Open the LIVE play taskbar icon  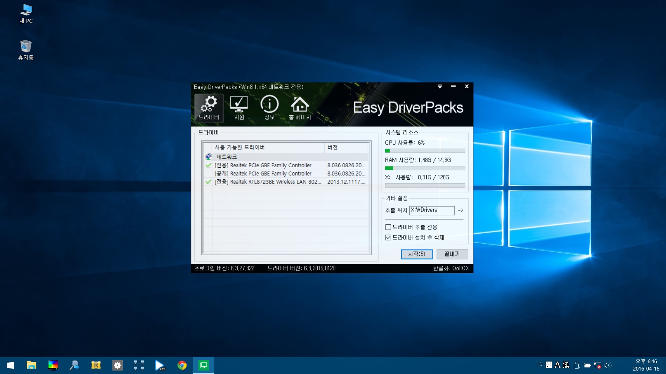(x=160, y=365)
